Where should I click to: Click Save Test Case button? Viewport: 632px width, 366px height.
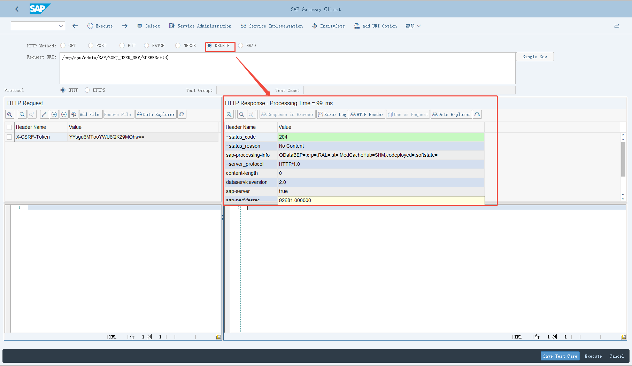pos(560,356)
